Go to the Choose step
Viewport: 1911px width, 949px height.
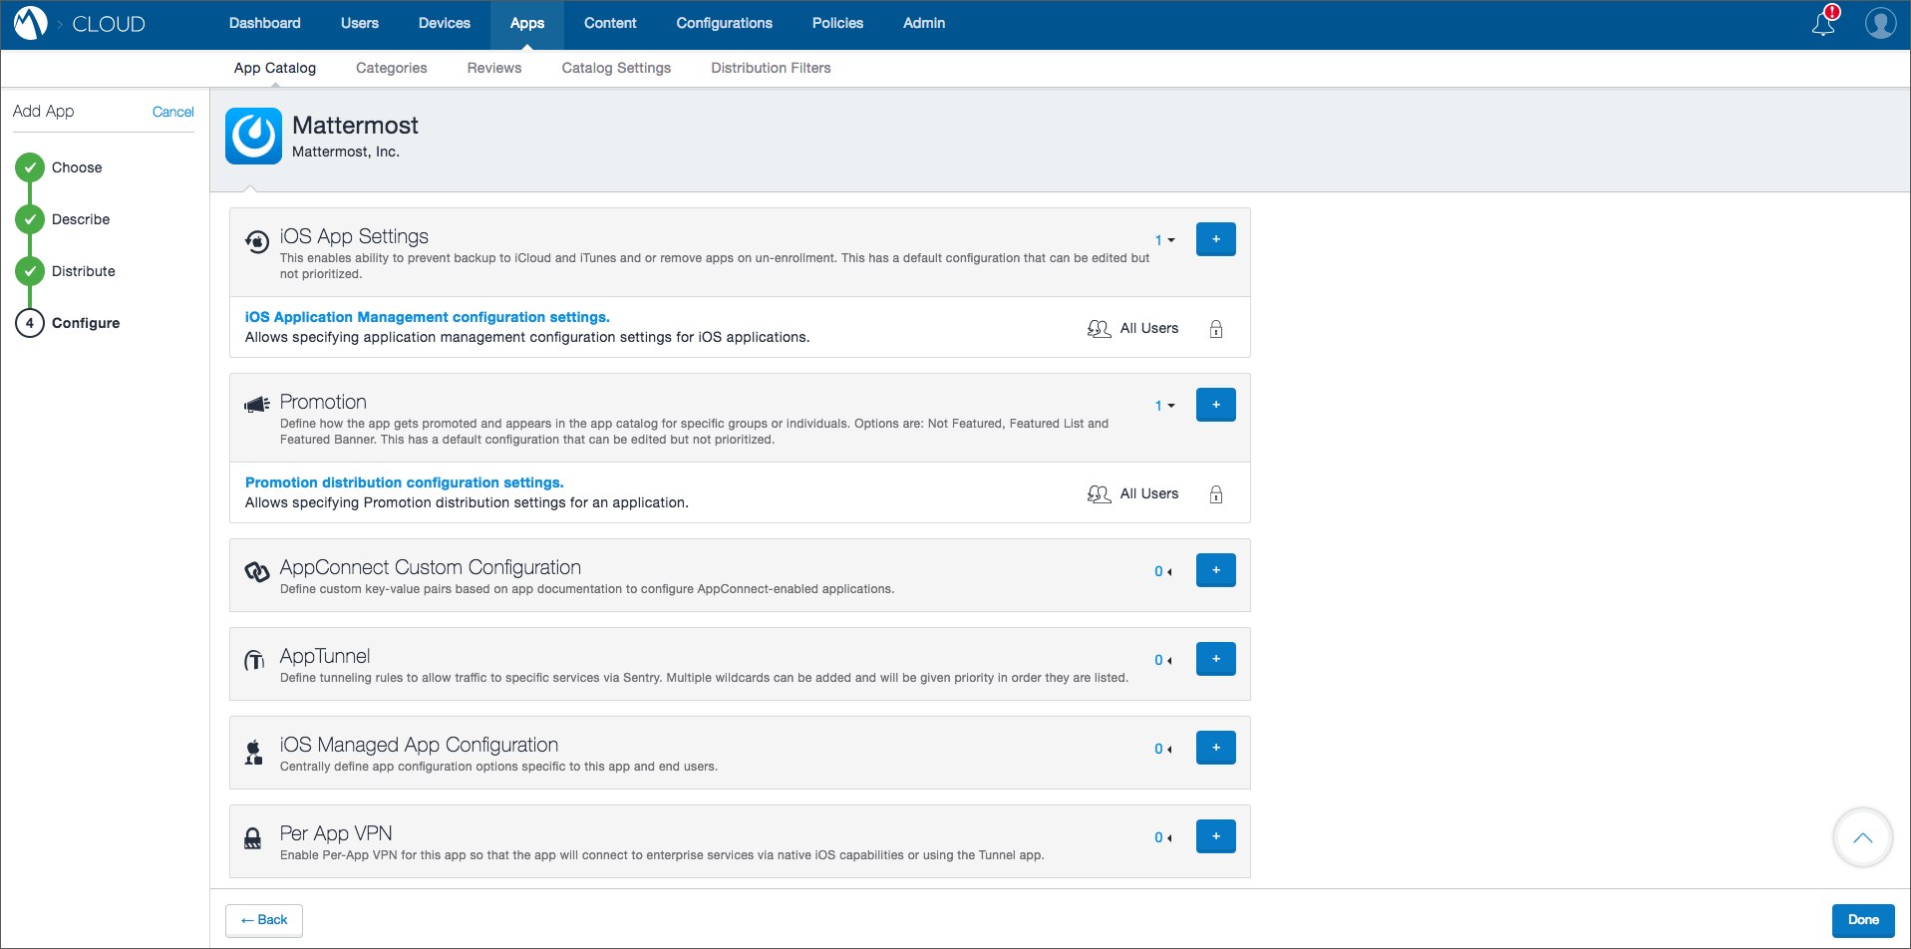tap(77, 167)
